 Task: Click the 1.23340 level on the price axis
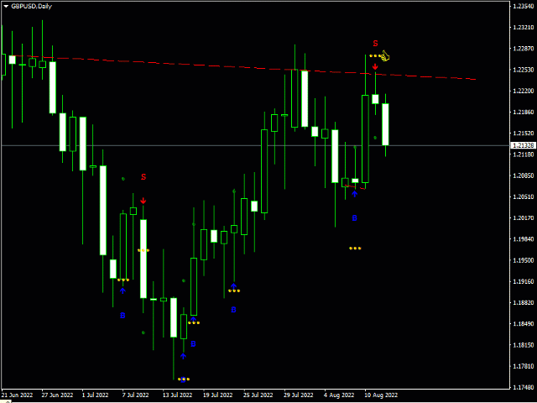coord(523,6)
